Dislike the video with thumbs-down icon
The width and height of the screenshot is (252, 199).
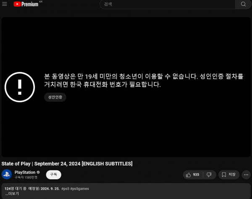pyautogui.click(x=209, y=174)
